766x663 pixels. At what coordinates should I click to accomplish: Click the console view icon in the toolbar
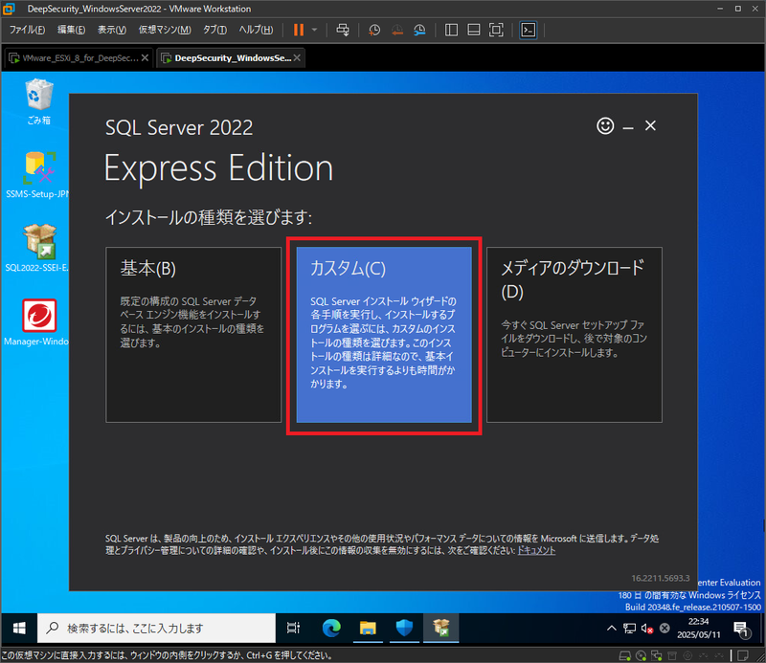tap(529, 30)
